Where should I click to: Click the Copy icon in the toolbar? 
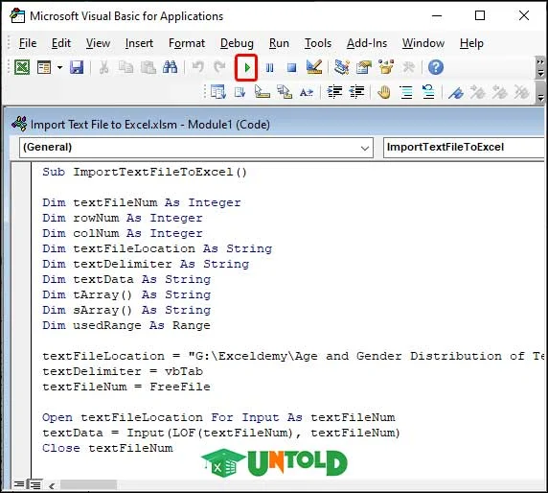tap(126, 67)
